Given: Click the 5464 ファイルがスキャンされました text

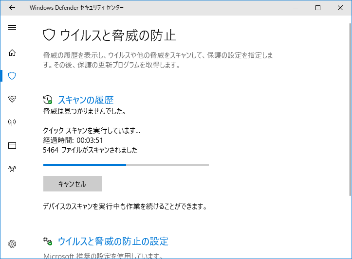Looking at the screenshot, I should pos(90,150).
